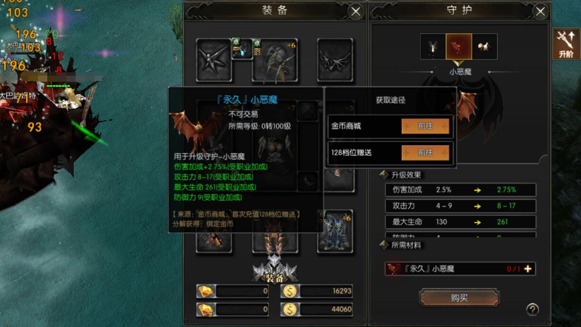Select the white winged guardian thumbnail

pyautogui.click(x=433, y=46)
